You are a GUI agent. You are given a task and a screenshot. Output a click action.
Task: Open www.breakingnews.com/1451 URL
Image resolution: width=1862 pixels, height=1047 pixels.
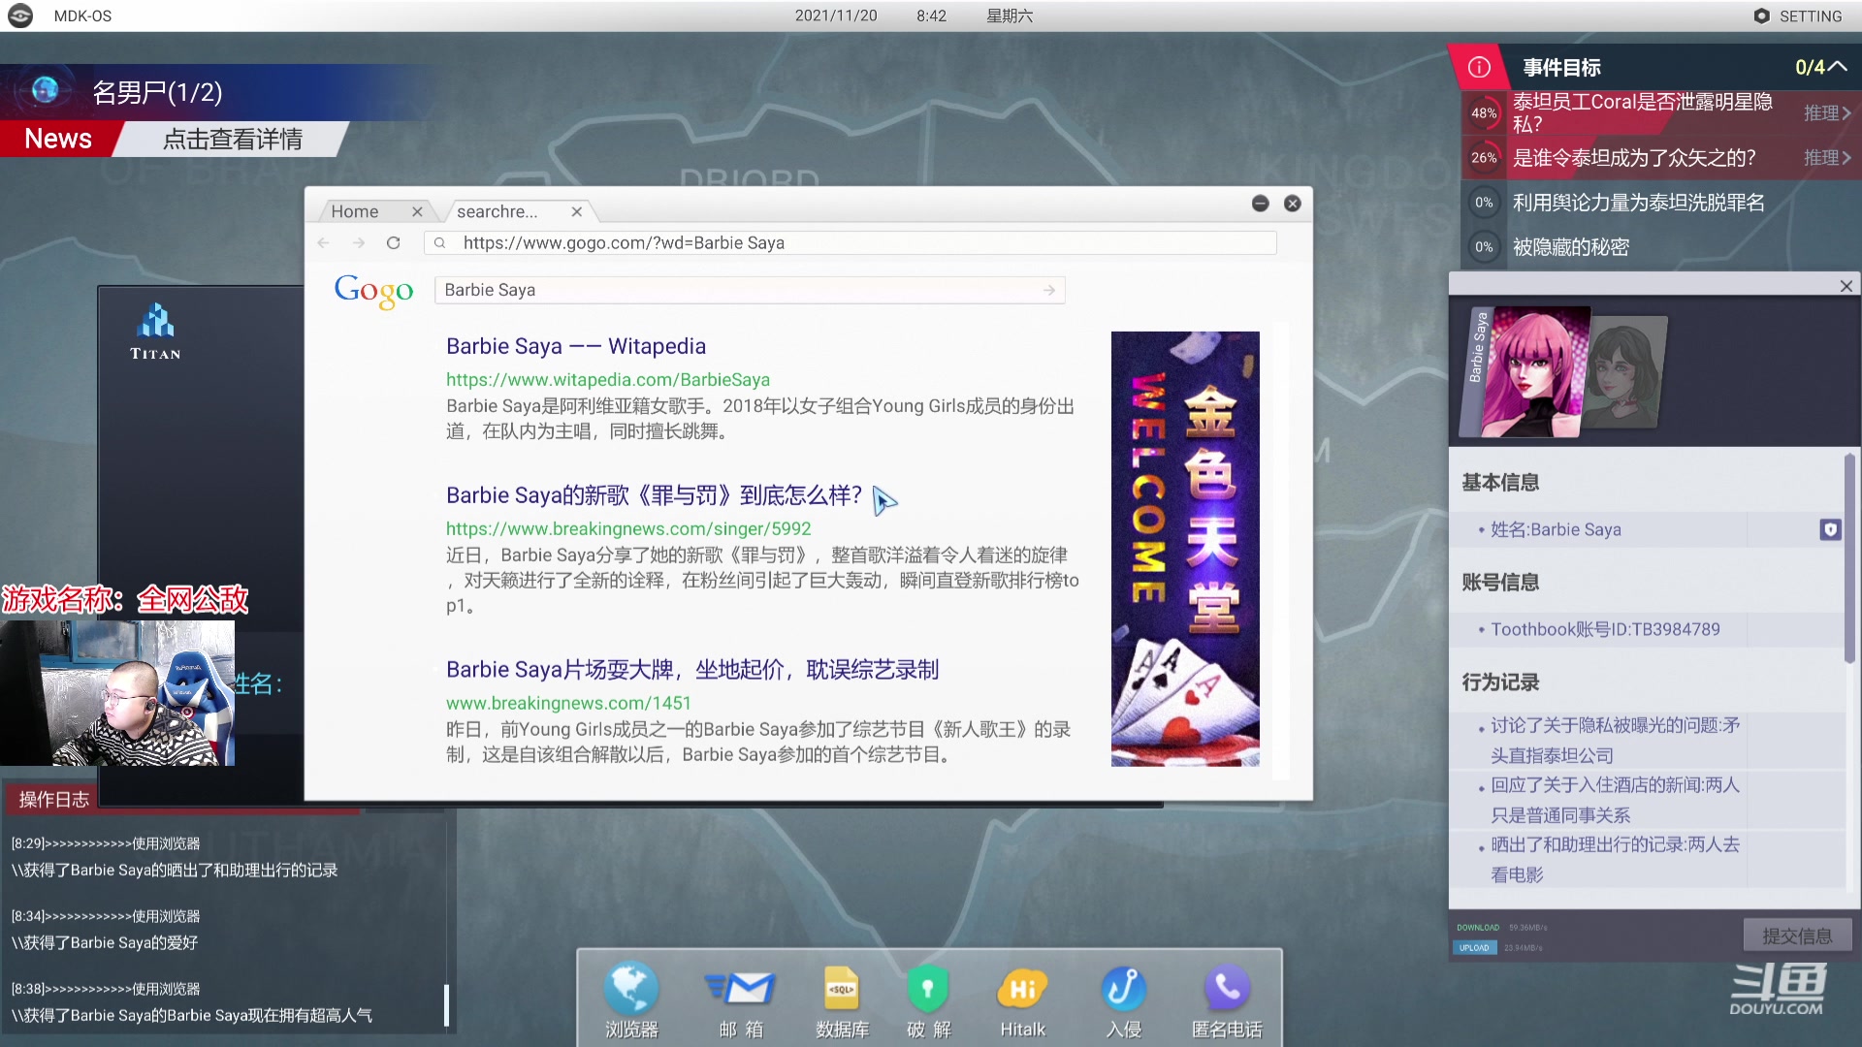click(x=568, y=703)
